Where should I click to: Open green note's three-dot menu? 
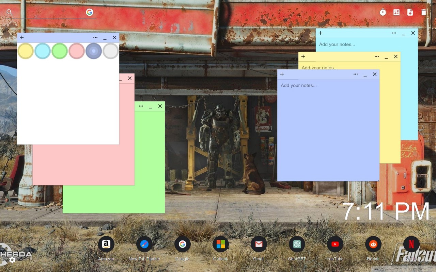coord(141,106)
